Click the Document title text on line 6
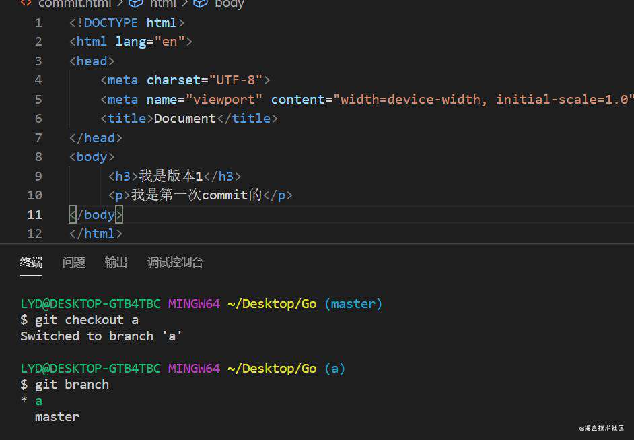Screen dimensions: 634x440 185,119
